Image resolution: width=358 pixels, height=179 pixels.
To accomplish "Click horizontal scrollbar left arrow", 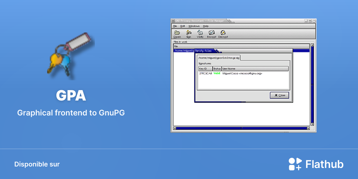I will (x=175, y=128).
